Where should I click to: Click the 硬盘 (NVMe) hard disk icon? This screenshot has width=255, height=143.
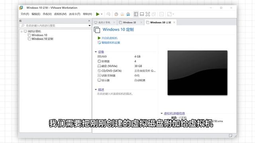[99, 66]
